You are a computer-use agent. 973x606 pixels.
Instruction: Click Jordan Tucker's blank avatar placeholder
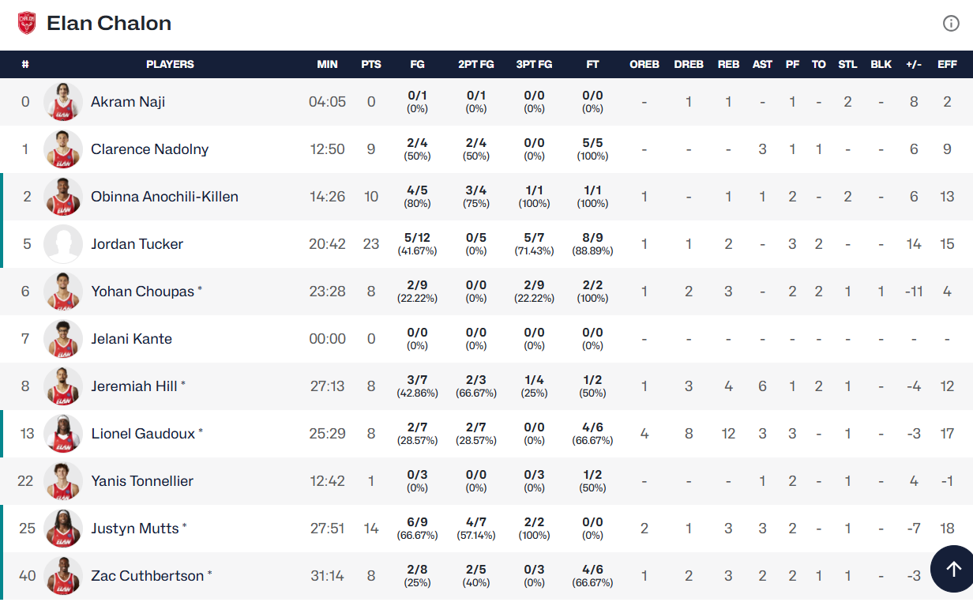point(63,244)
